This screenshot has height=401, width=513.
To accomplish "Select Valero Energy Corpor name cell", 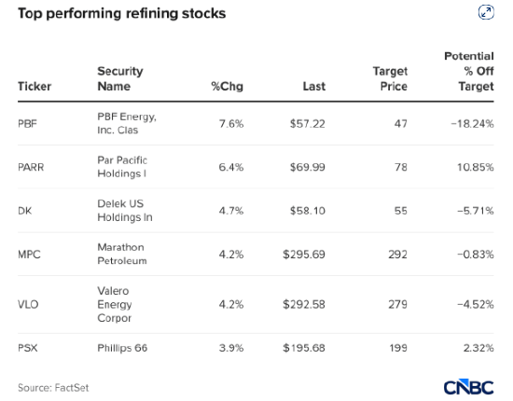I will point(115,304).
